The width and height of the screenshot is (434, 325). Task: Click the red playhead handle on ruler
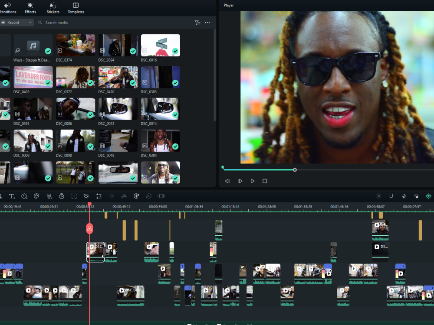89,204
